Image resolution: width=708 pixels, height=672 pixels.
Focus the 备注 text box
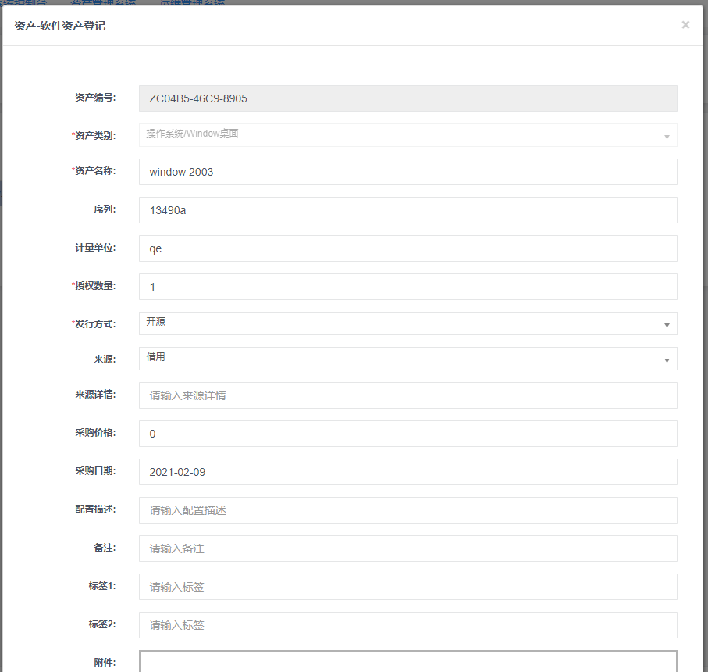click(407, 549)
